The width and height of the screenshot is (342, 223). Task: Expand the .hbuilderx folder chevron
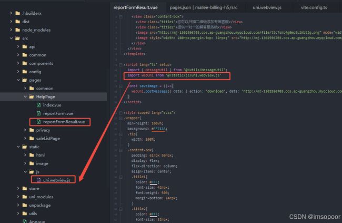tap(11, 13)
